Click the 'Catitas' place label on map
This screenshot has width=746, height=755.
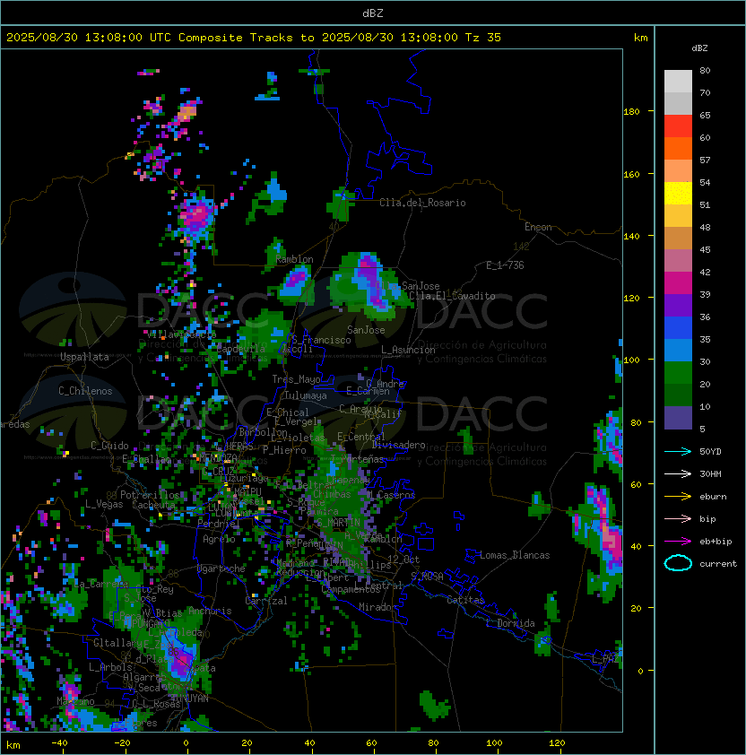(x=465, y=600)
